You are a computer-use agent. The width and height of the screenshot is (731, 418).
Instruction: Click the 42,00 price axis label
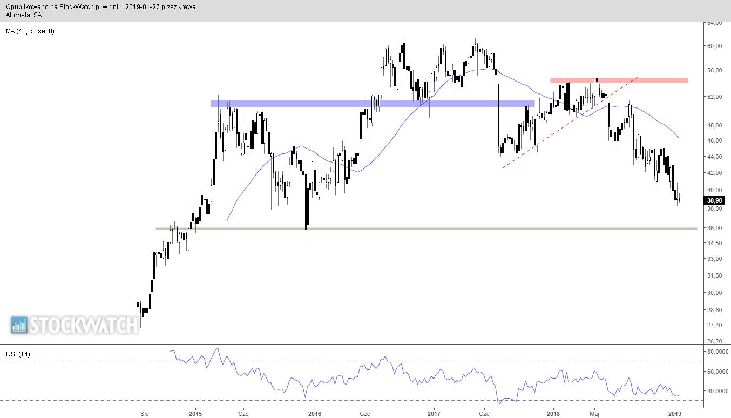click(x=714, y=173)
